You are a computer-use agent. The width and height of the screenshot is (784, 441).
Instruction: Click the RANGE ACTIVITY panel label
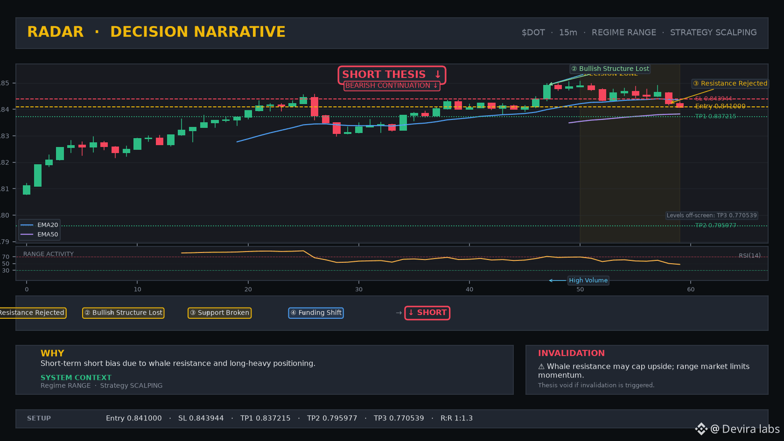pos(49,254)
